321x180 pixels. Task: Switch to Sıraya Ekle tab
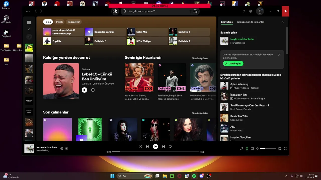coord(227,22)
